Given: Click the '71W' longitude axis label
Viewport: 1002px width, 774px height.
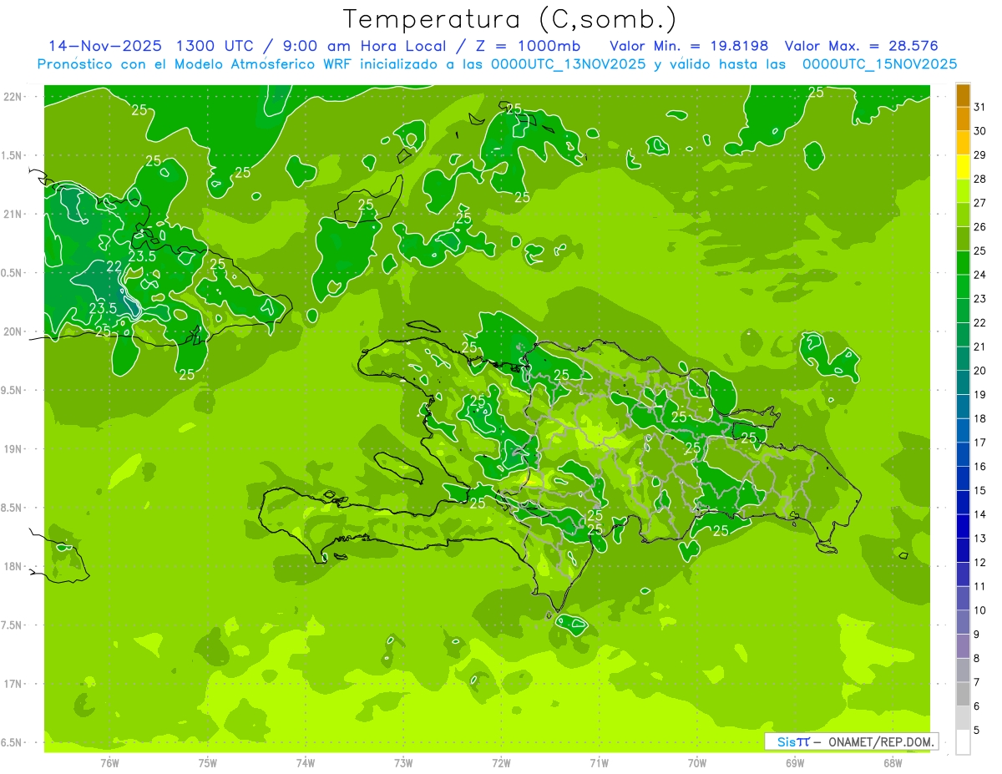Looking at the screenshot, I should (x=599, y=763).
